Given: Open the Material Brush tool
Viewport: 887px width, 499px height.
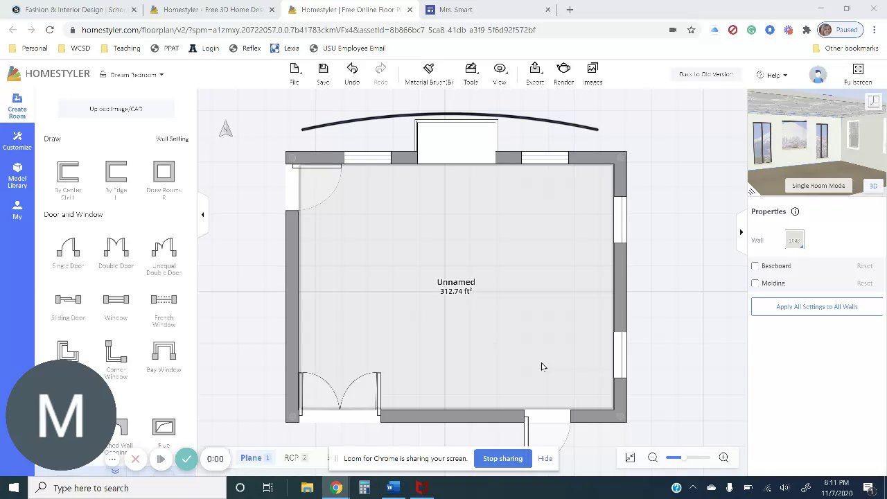Looking at the screenshot, I should [x=429, y=74].
